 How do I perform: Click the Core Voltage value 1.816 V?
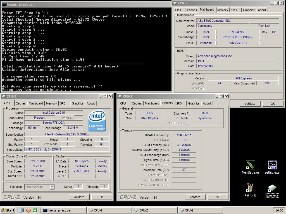pyautogui.click(x=73, y=128)
